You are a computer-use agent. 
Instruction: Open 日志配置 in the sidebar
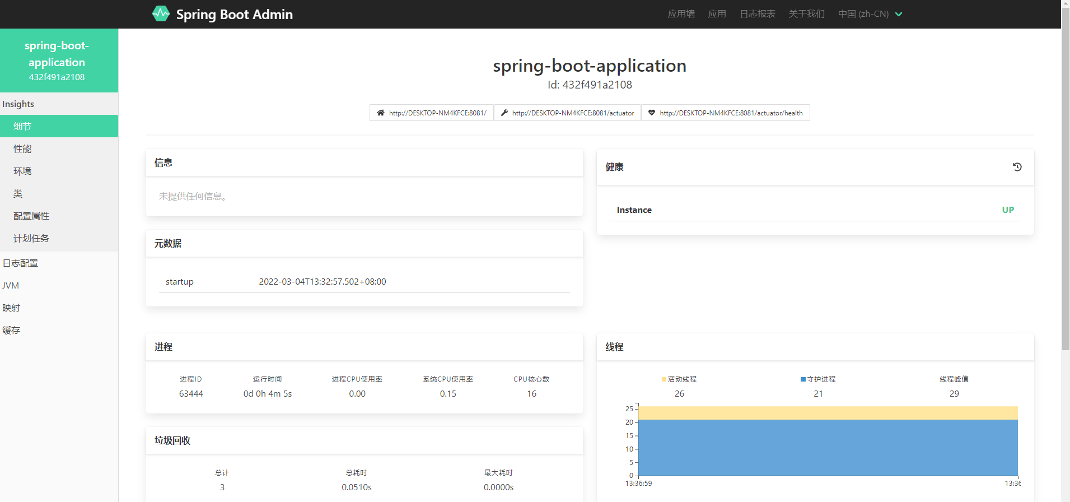[x=59, y=263]
